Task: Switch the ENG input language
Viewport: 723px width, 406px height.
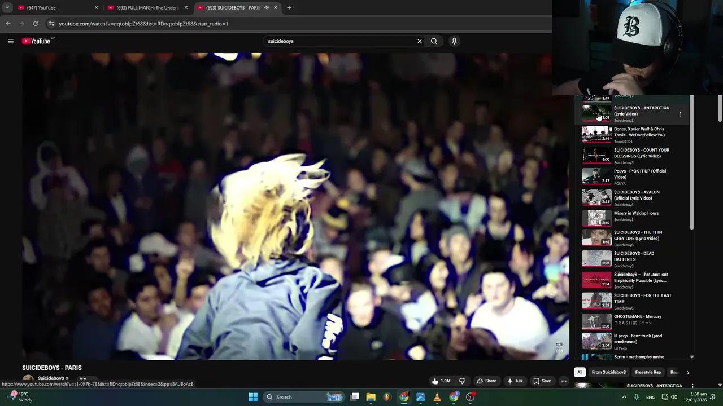Action: click(x=651, y=397)
